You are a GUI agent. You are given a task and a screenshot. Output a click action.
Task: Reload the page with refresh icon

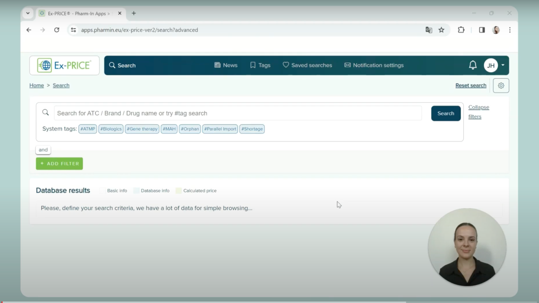pyautogui.click(x=56, y=30)
